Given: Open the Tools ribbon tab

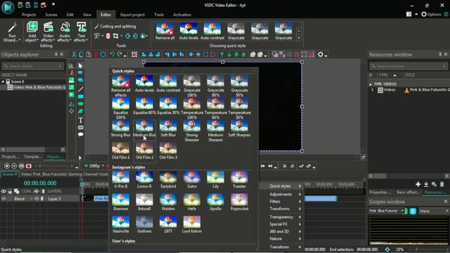Looking at the screenshot, I should point(159,15).
